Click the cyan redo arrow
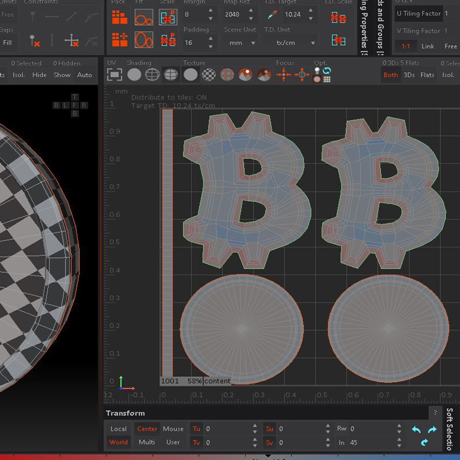Viewport: 460px width, 460px height. [x=432, y=429]
